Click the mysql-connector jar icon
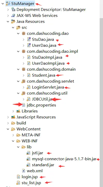 [28, 159]
